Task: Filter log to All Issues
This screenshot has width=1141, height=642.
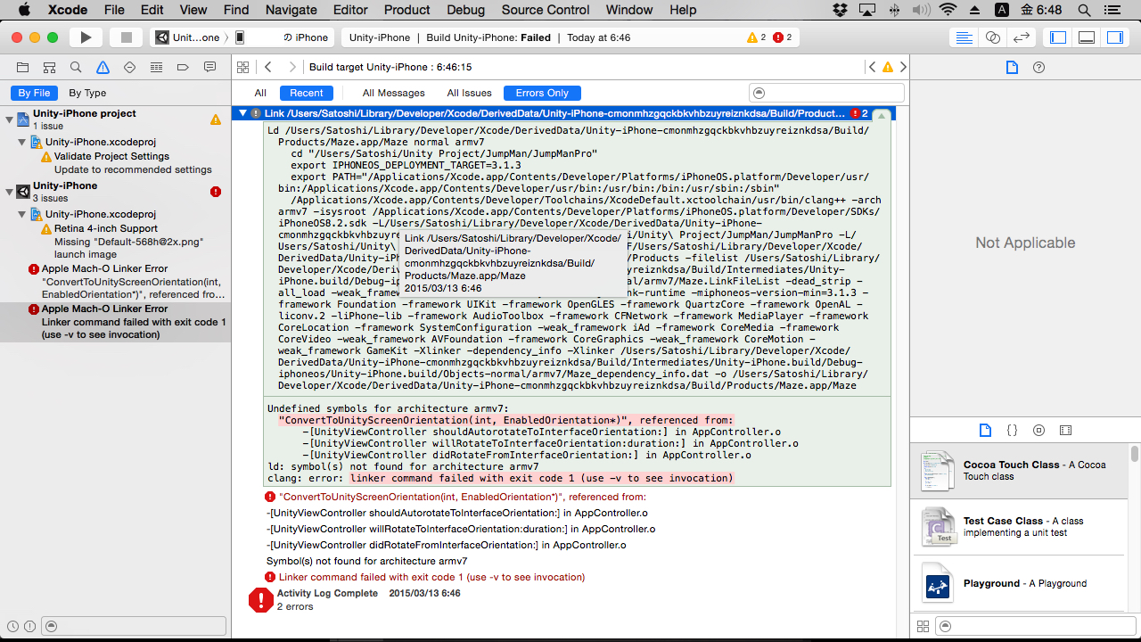Action: point(469,93)
